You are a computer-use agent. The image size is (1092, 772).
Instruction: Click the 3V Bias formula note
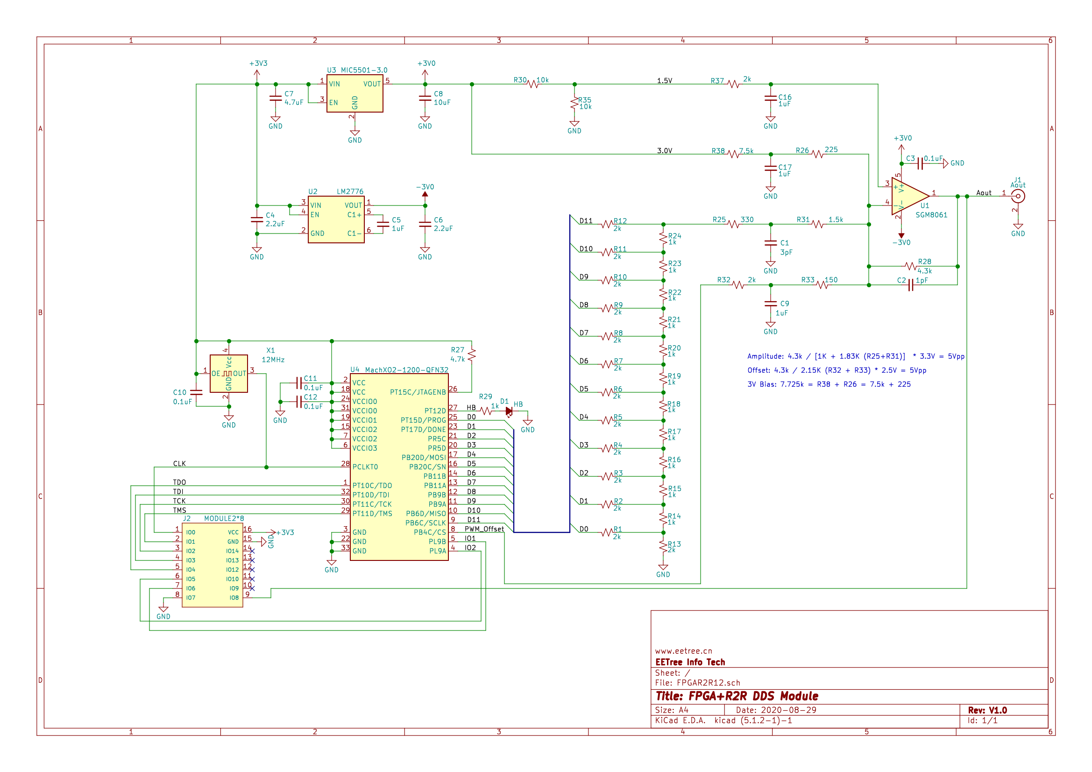point(829,384)
